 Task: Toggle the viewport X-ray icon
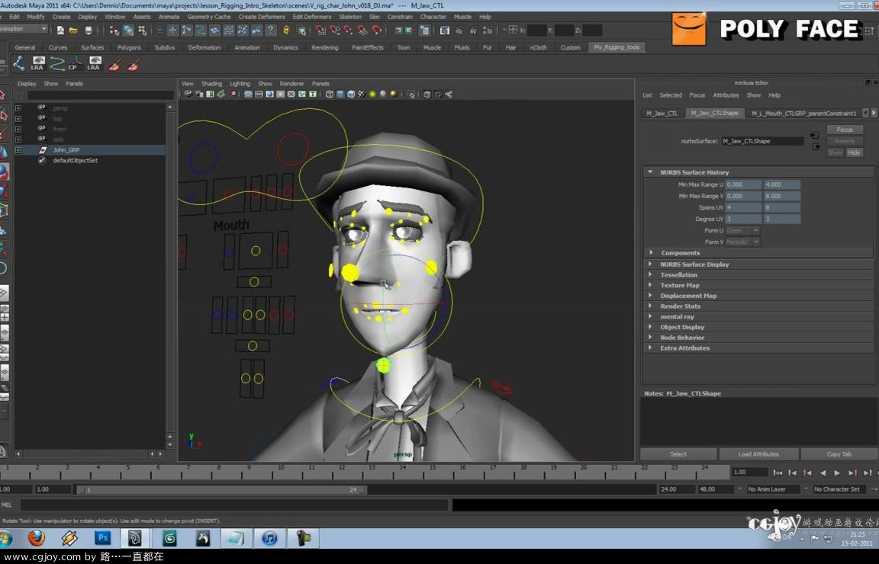427,94
